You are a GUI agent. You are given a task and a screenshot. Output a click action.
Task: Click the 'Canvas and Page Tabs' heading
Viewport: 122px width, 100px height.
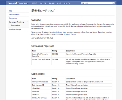43,46
